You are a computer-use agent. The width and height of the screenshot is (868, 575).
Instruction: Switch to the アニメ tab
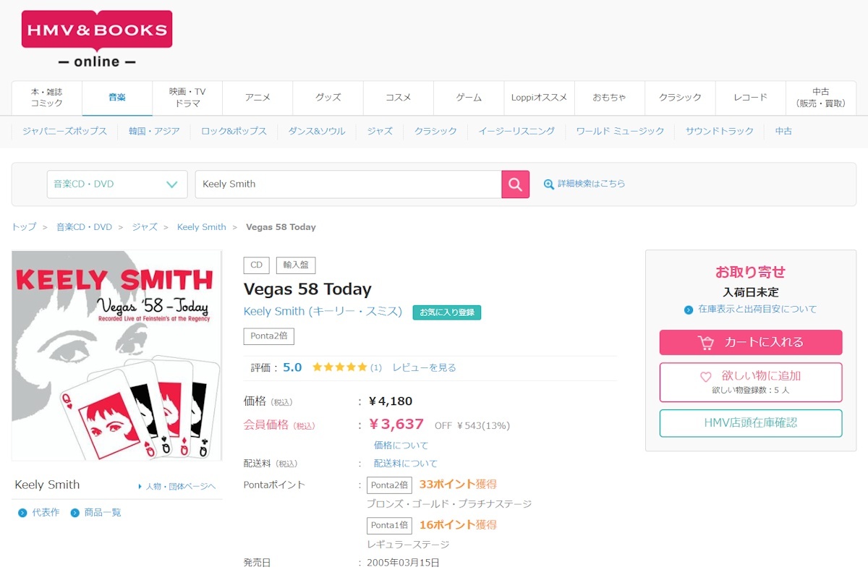pyautogui.click(x=258, y=98)
